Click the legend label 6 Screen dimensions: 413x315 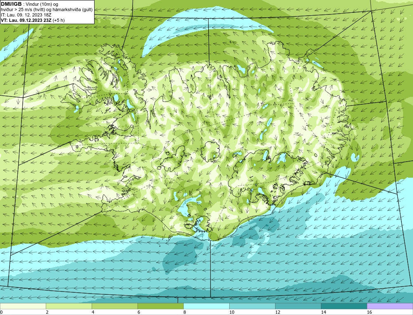click(x=139, y=312)
